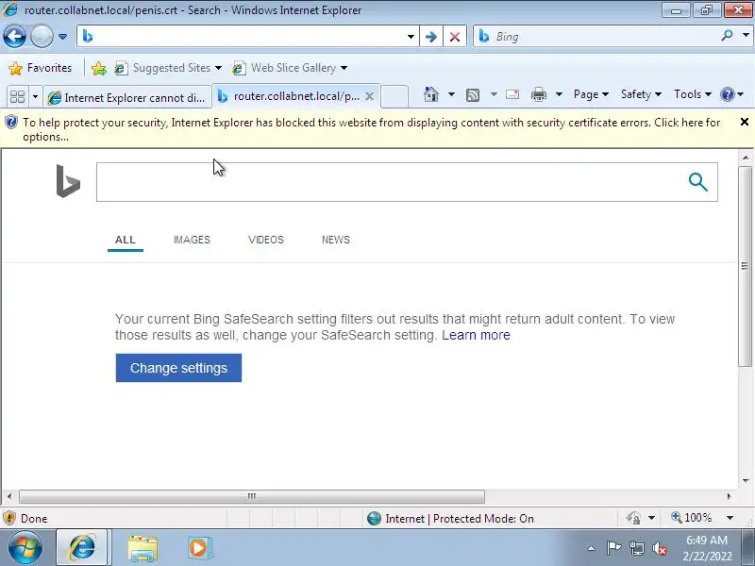This screenshot has height=566, width=755.
Task: Expand the Home button dropdown arrow
Action: (451, 94)
